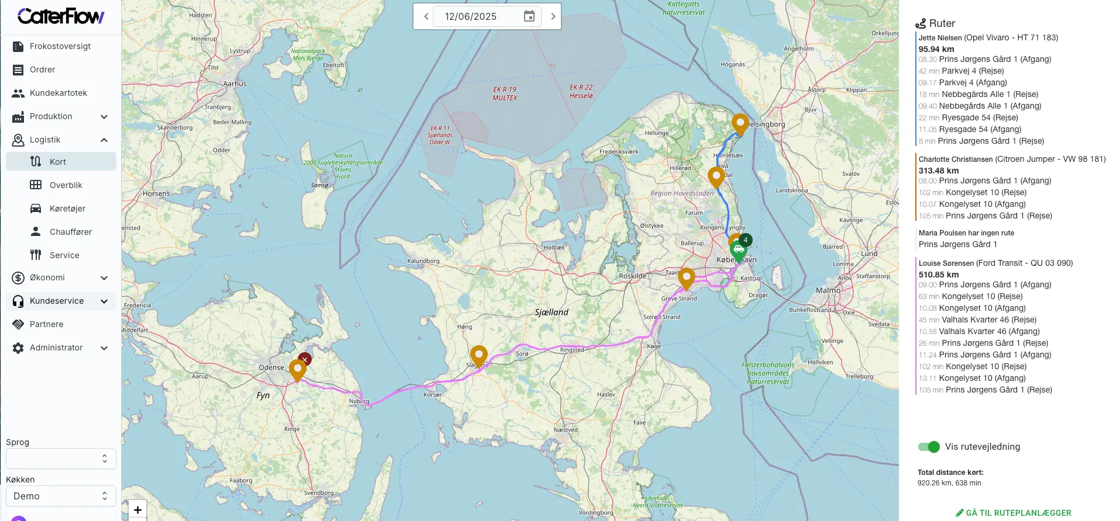The image size is (1120, 521).
Task: Click the Logistik location icon
Action: coord(18,140)
